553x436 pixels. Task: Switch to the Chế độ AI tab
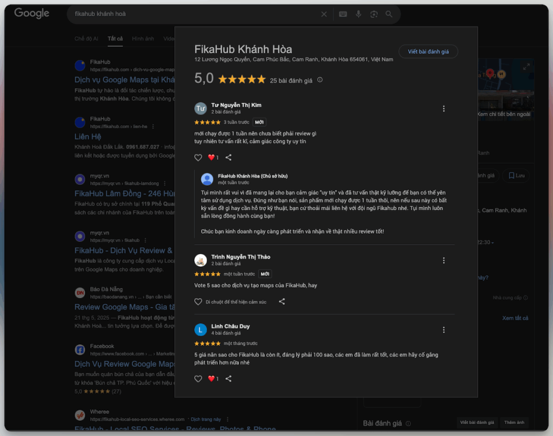click(86, 38)
